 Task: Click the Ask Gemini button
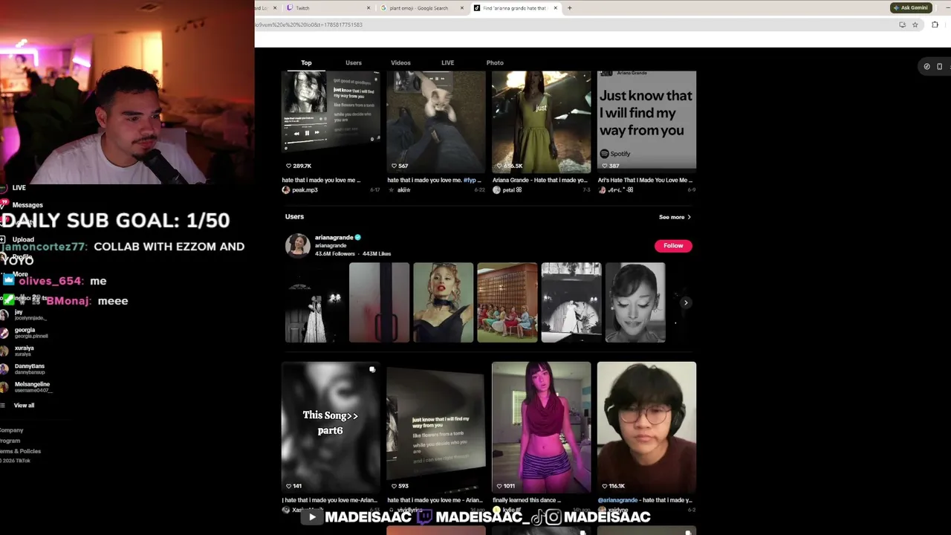[x=911, y=8]
